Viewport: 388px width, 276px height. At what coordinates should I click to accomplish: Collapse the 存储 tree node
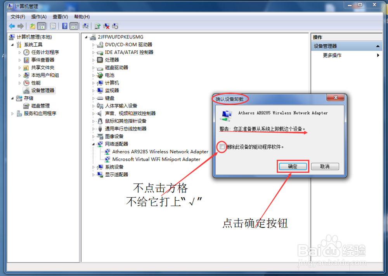tap(12, 98)
